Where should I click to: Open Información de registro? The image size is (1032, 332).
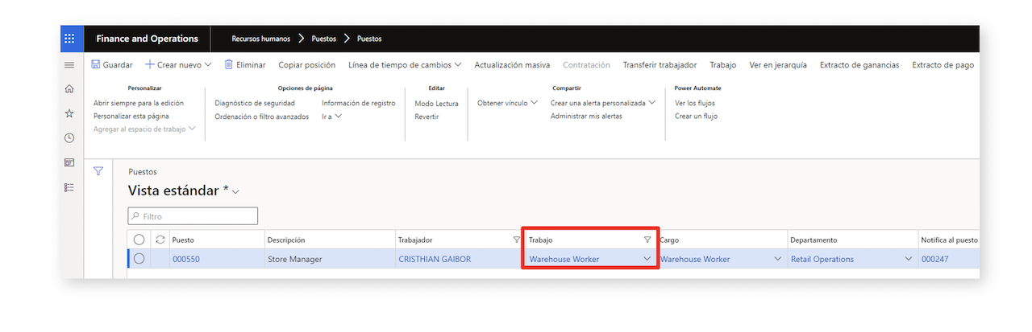[x=359, y=103]
